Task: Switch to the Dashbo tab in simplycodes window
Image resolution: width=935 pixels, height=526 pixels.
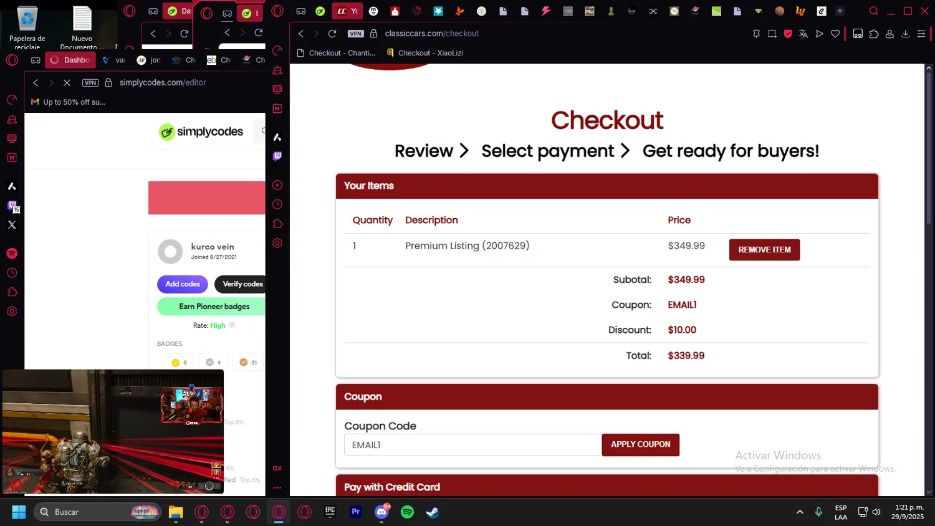Action: click(x=69, y=60)
